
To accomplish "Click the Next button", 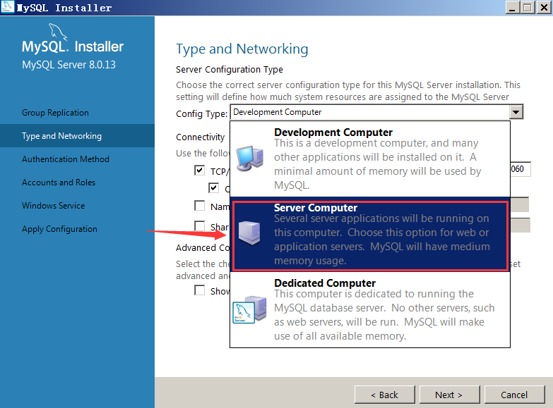I will tap(449, 395).
